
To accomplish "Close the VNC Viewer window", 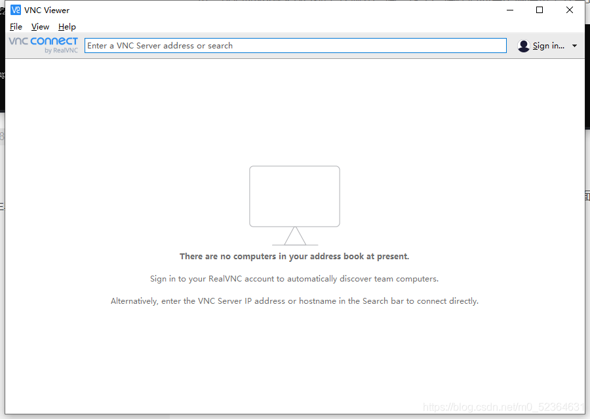I will coord(569,10).
